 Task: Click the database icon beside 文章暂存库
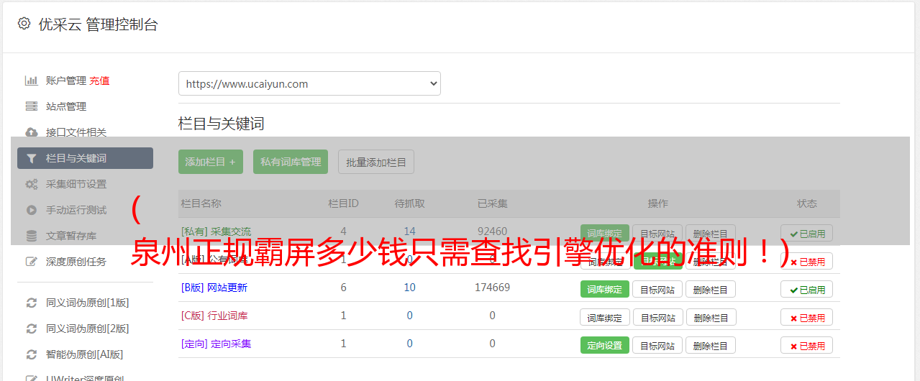tap(31, 236)
